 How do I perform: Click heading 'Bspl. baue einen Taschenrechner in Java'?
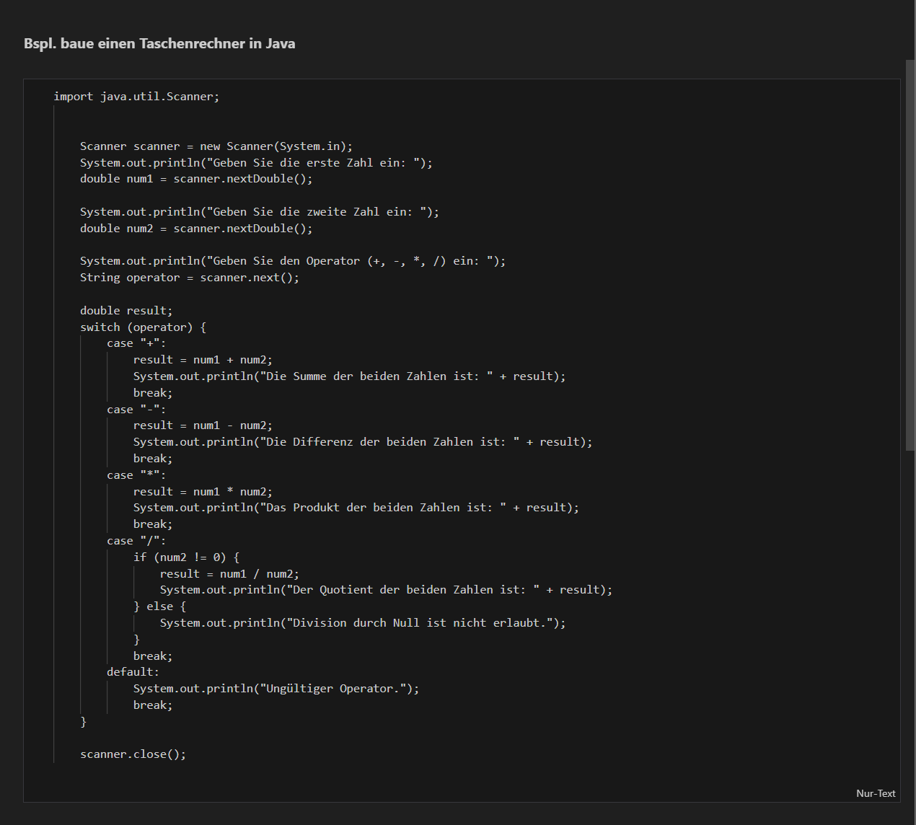[x=159, y=43]
